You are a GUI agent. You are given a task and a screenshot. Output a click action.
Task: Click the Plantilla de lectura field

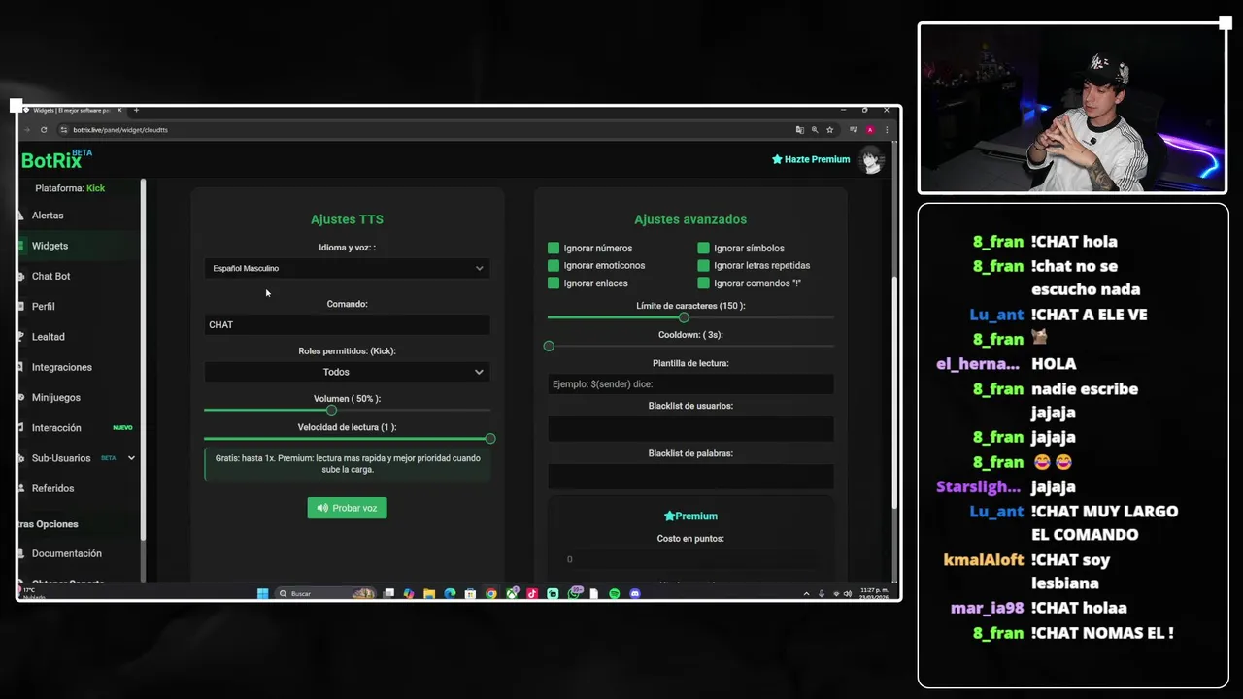tap(690, 384)
